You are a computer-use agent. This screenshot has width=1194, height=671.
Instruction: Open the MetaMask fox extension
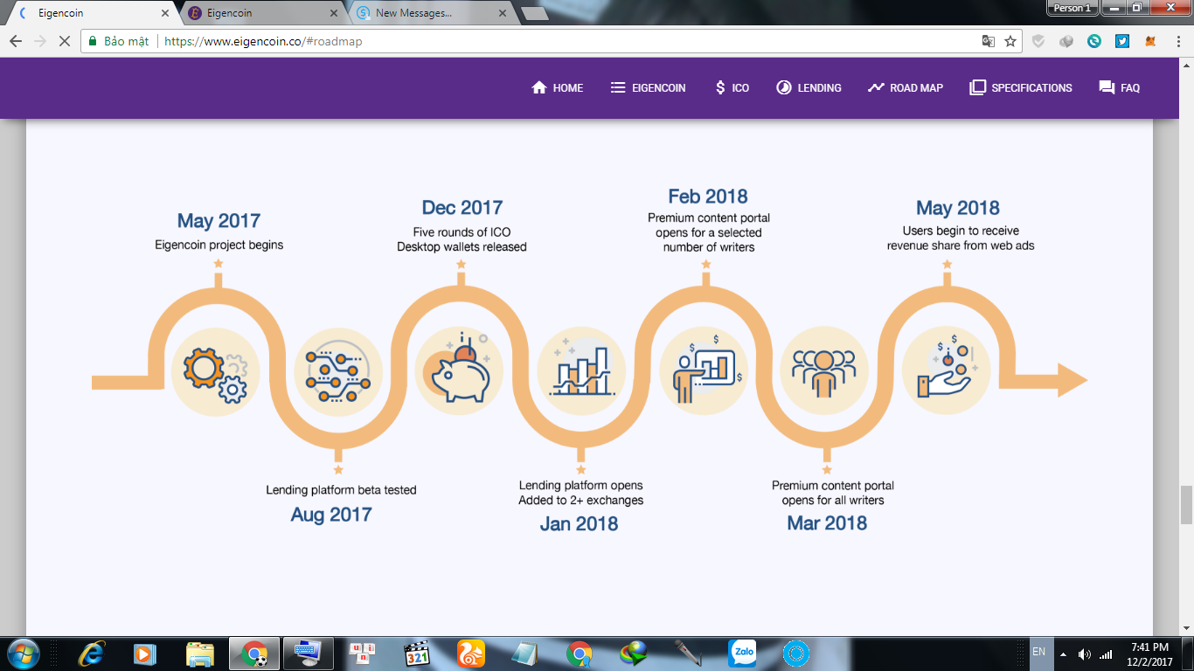tap(1151, 41)
